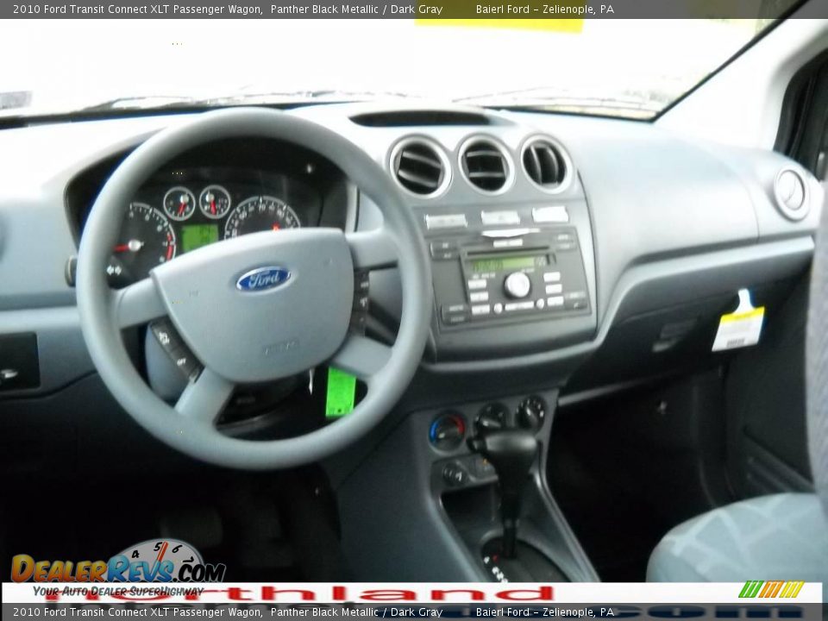Click the green instrument cluster info display

(199, 237)
